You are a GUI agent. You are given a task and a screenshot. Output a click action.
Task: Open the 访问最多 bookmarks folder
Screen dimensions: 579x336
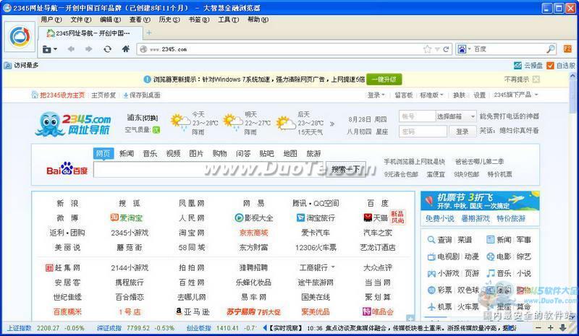(x=21, y=65)
